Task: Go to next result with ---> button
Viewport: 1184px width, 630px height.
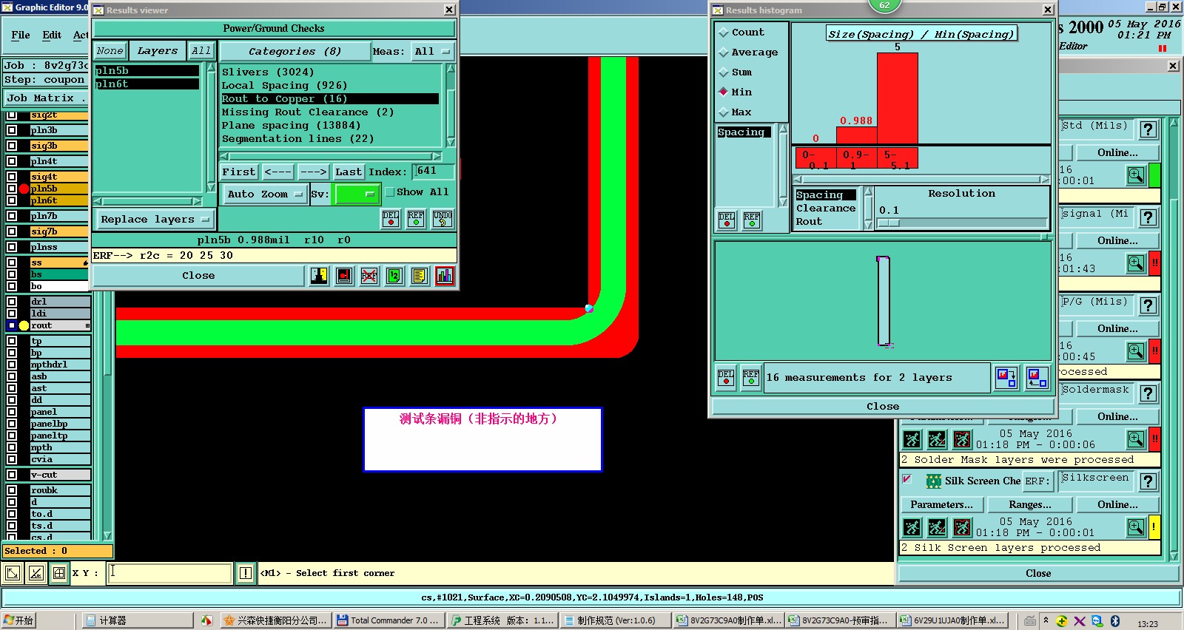Action: click(313, 172)
